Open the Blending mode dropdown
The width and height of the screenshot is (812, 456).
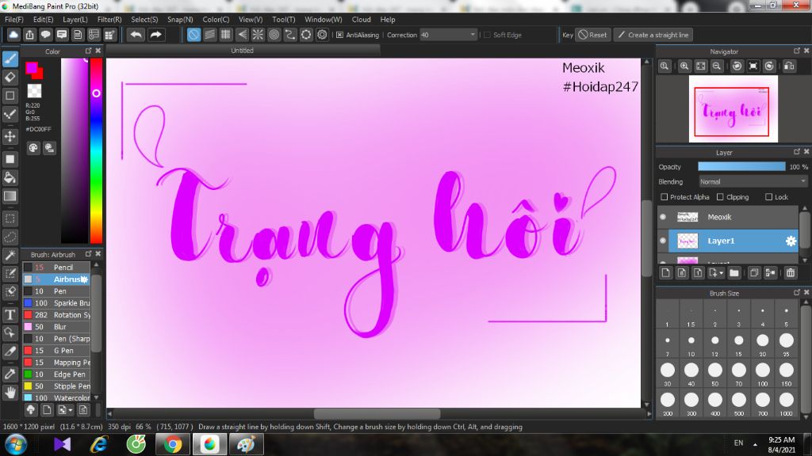click(x=753, y=181)
